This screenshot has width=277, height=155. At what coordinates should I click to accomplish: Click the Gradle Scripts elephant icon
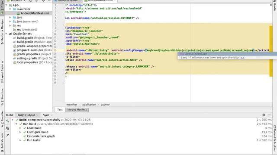pyautogui.click(x=10, y=34)
